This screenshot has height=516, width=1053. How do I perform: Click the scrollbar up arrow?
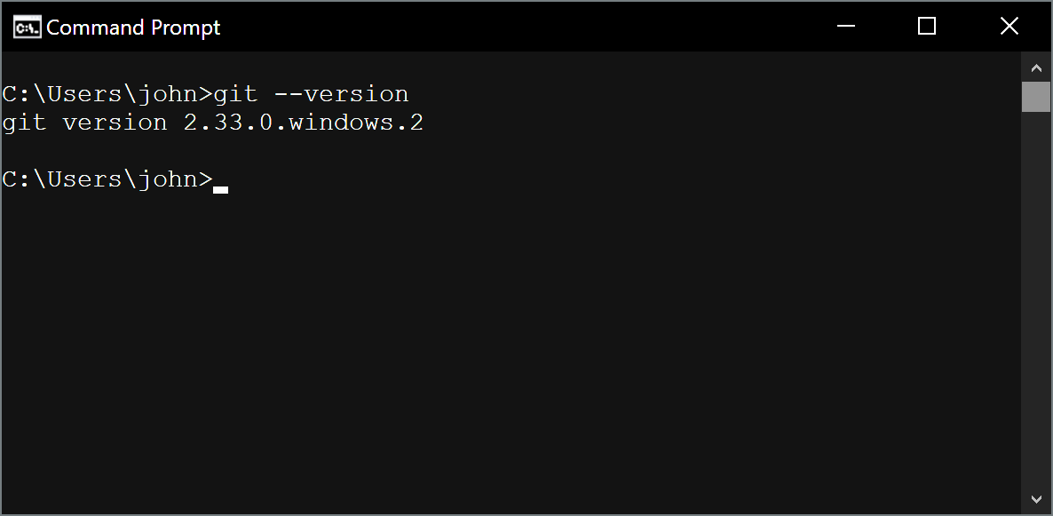(1035, 67)
